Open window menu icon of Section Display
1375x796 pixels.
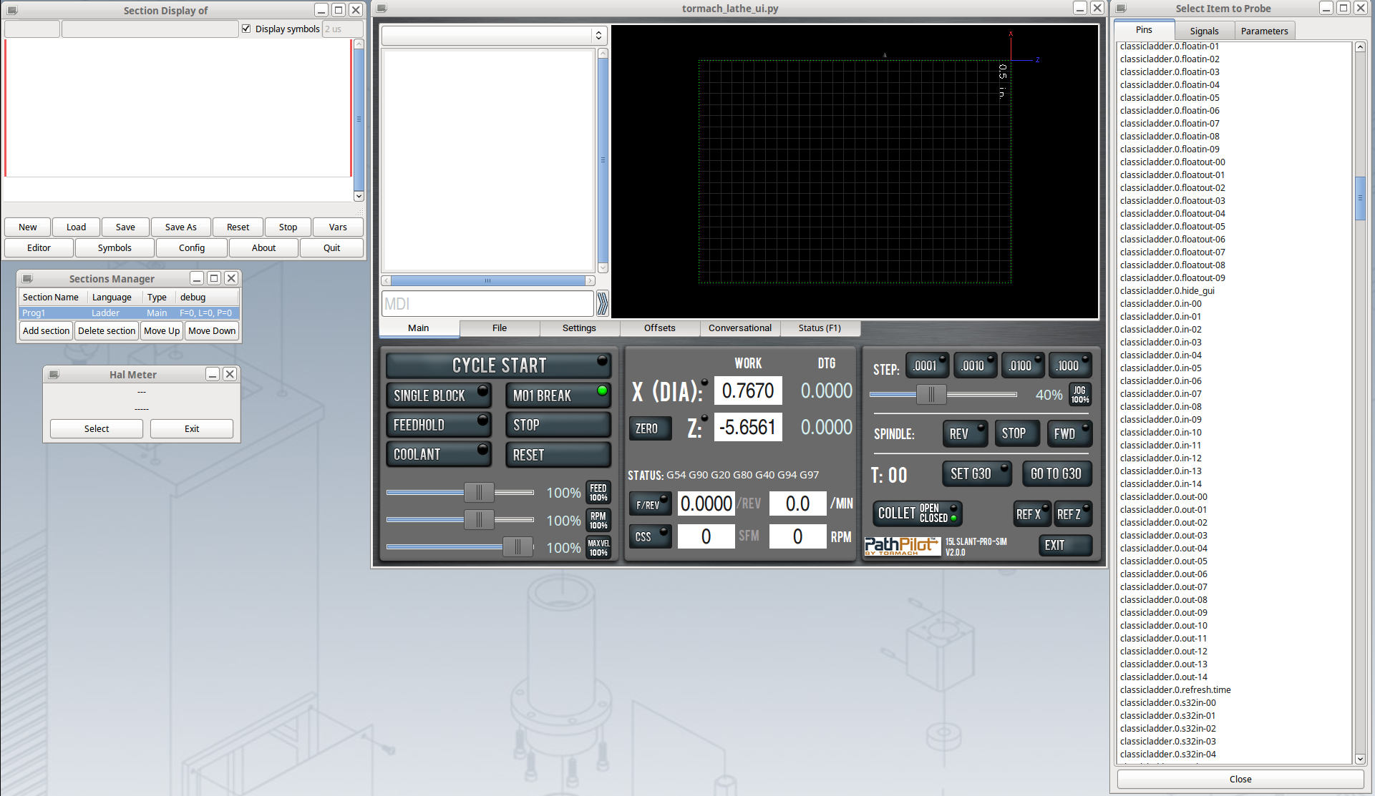[12, 10]
